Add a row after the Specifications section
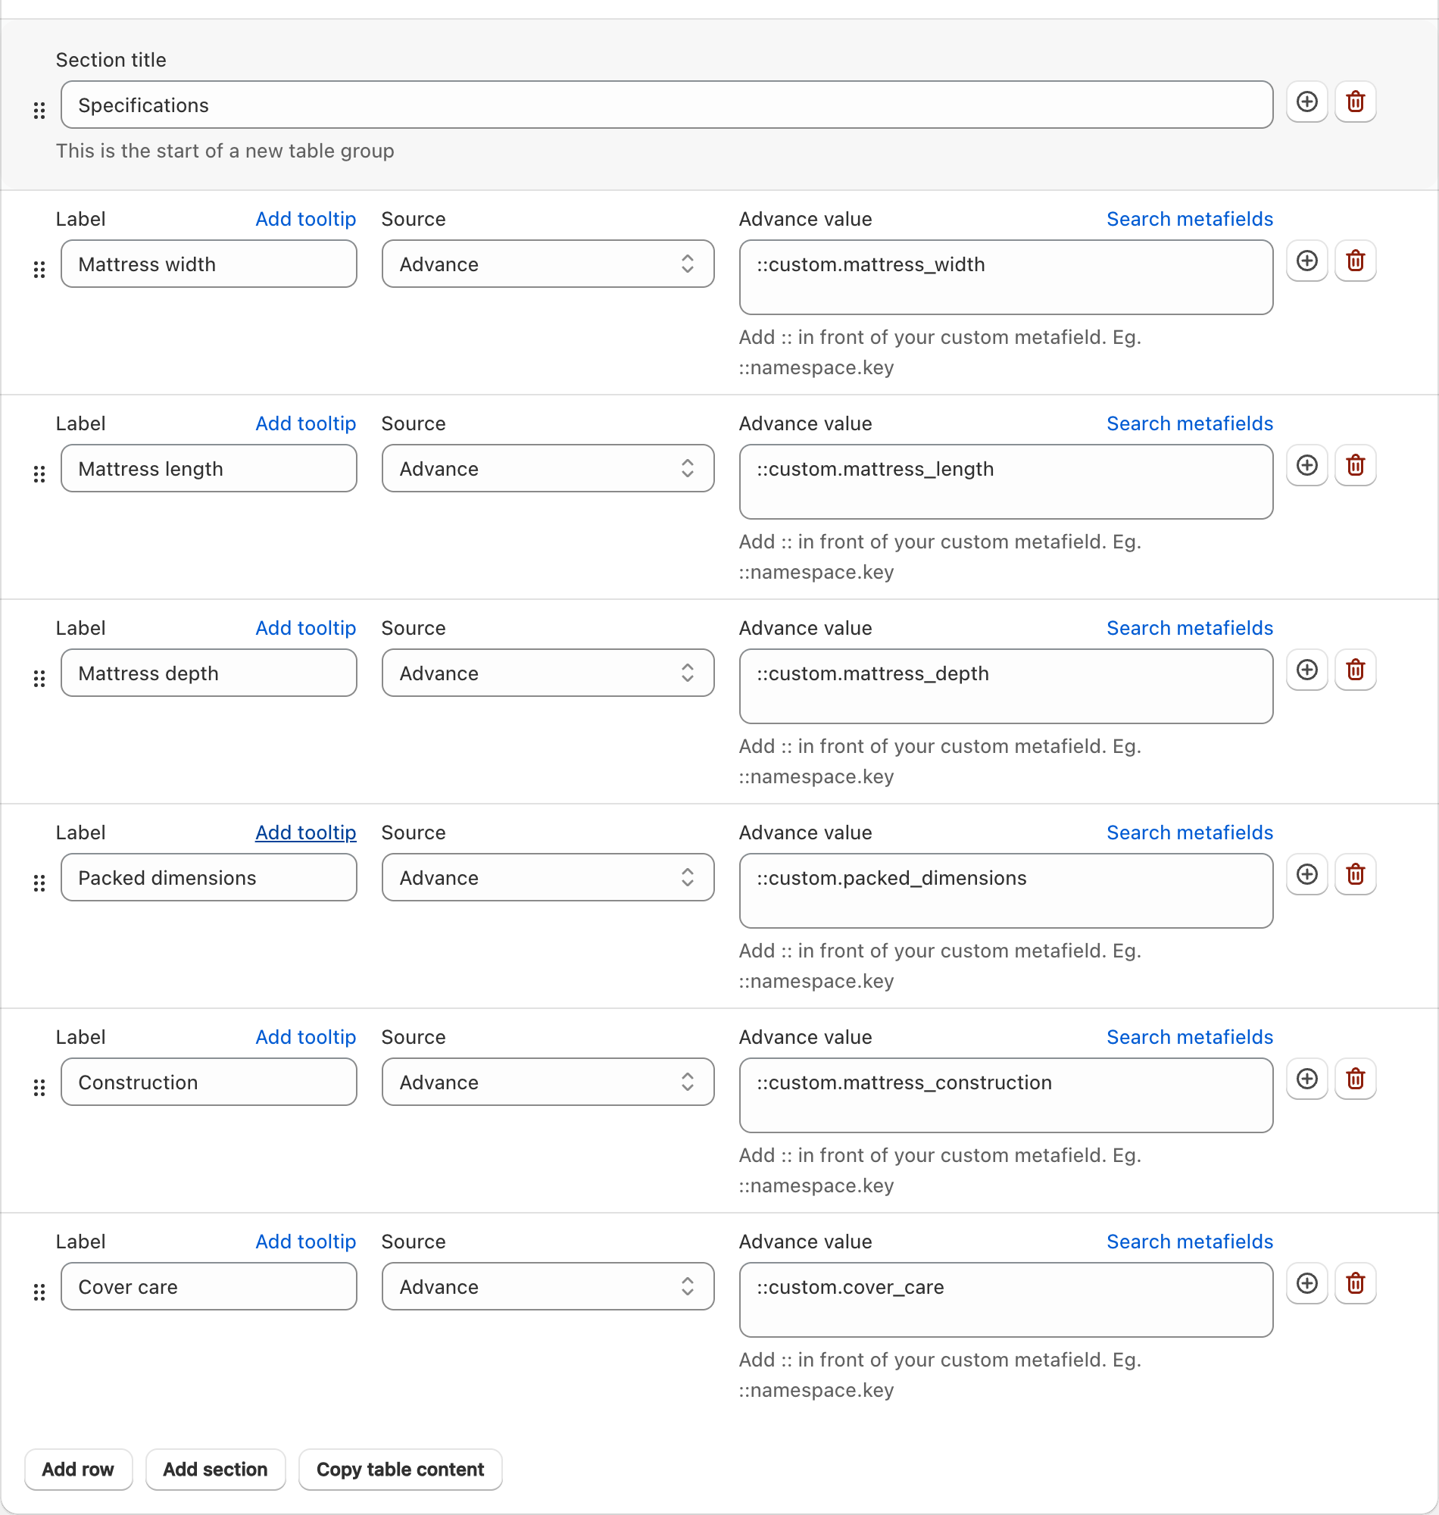The height and width of the screenshot is (1515, 1439). (1307, 102)
